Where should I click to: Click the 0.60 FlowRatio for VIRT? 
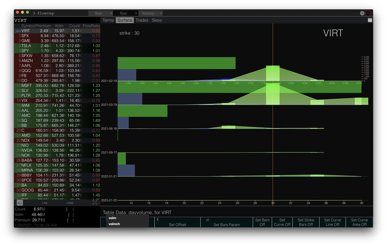tap(96, 31)
